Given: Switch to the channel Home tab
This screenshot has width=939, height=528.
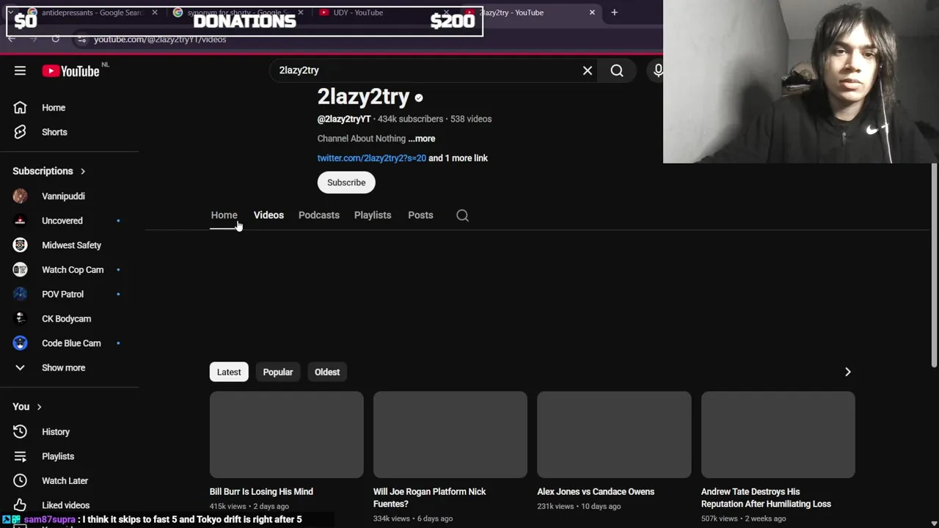Looking at the screenshot, I should click(x=224, y=216).
